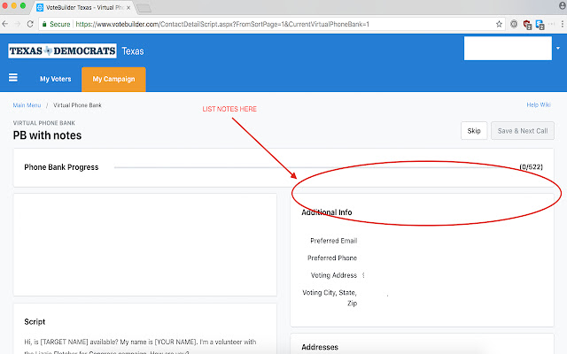Click the (0/522) progress count
Screen dimensions: 567x354
[532, 167]
